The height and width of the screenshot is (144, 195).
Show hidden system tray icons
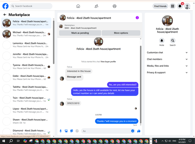coord(163,141)
